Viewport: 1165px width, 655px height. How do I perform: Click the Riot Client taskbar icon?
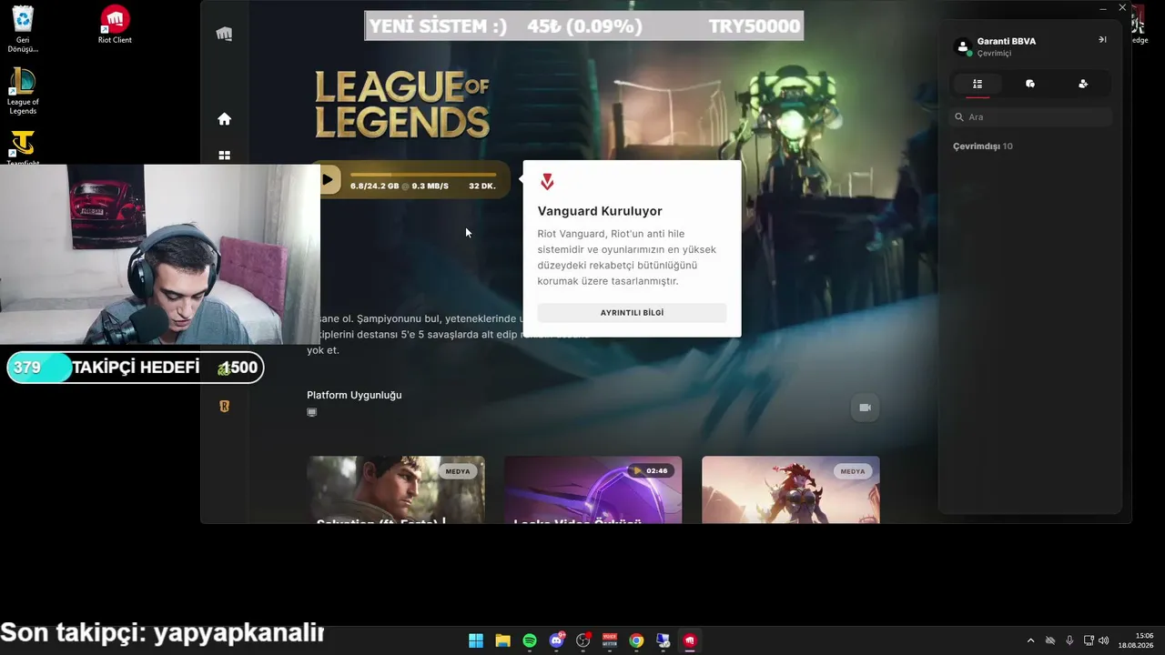[x=690, y=640]
